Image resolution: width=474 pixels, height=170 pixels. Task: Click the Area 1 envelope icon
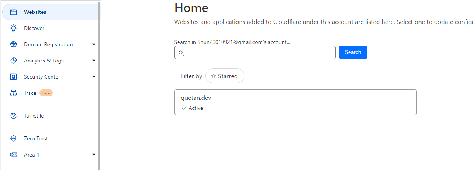pyautogui.click(x=14, y=155)
